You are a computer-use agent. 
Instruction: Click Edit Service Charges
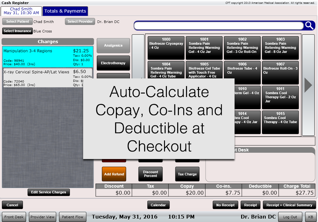click(48, 192)
